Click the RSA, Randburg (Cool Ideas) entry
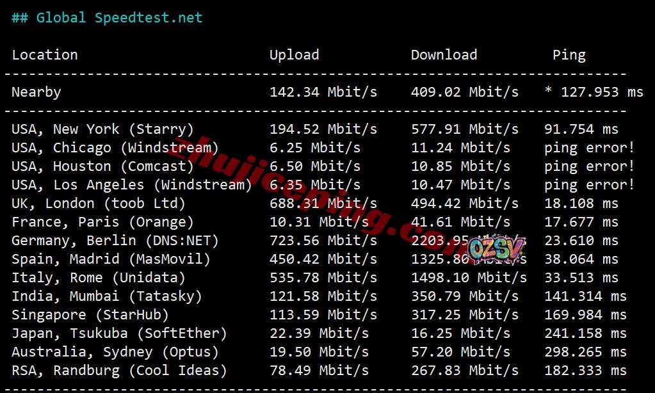Image resolution: width=655 pixels, height=393 pixels. [119, 371]
